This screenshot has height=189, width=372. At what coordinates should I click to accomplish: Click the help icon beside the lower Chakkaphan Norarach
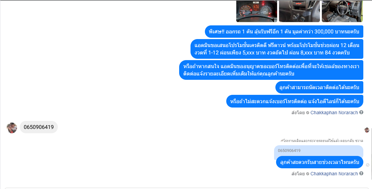pos(361,174)
